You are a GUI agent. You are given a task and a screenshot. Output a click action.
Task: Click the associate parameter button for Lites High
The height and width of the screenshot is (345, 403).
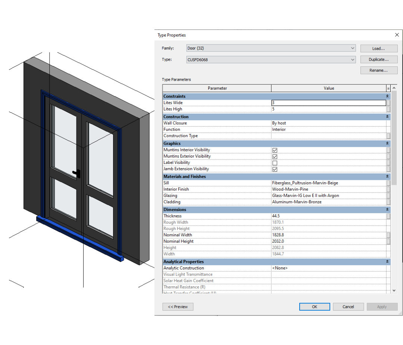coord(388,109)
